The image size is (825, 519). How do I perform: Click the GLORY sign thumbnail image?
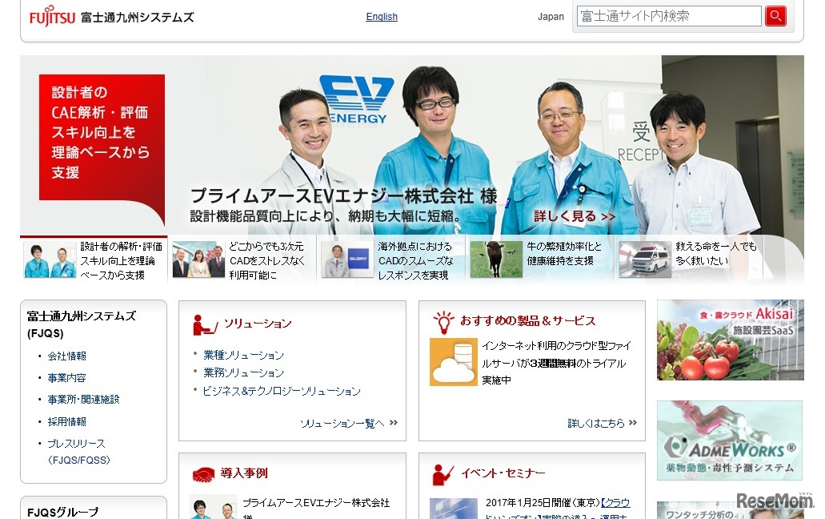tap(347, 259)
